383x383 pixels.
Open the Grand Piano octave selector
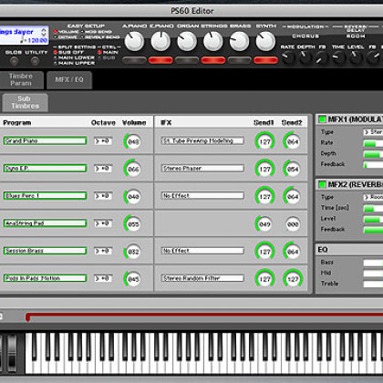[103, 141]
